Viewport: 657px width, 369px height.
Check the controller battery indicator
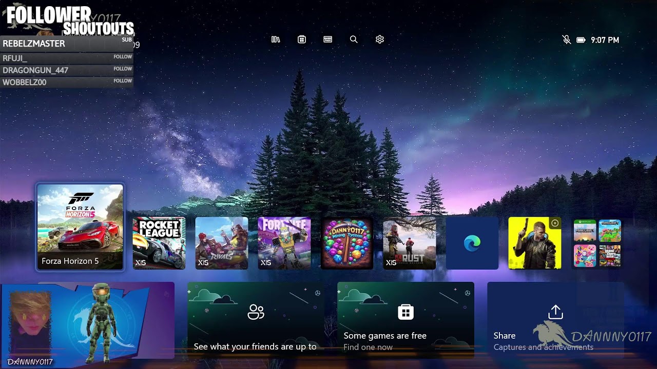coord(581,40)
